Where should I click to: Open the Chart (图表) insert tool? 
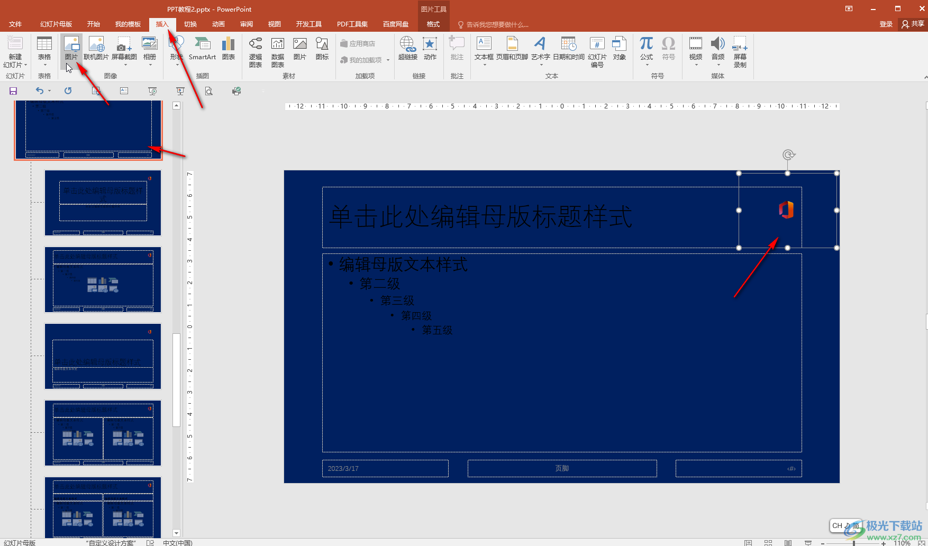tap(229, 49)
